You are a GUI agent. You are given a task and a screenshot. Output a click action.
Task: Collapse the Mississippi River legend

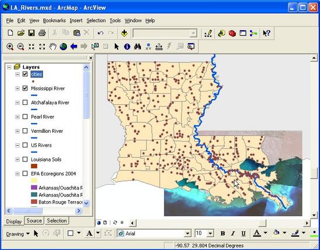tap(17, 89)
